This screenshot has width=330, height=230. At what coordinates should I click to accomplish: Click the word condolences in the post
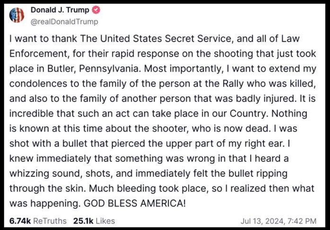pyautogui.click(x=38, y=84)
